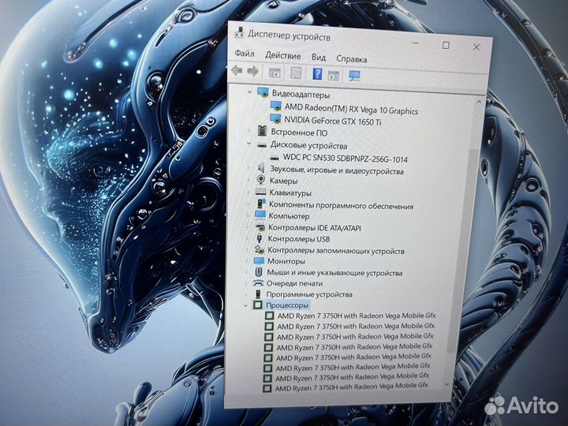Viewport: 568px width, 426px height.
Task: Open the Справка menu
Action: [352, 58]
